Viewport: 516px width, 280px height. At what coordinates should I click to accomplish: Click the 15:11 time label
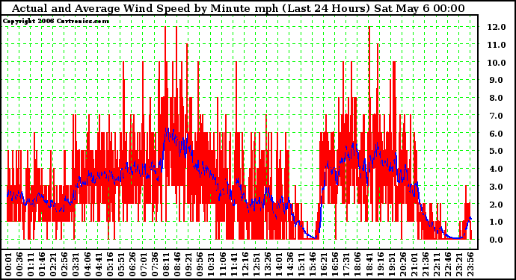pyautogui.click(x=301, y=264)
